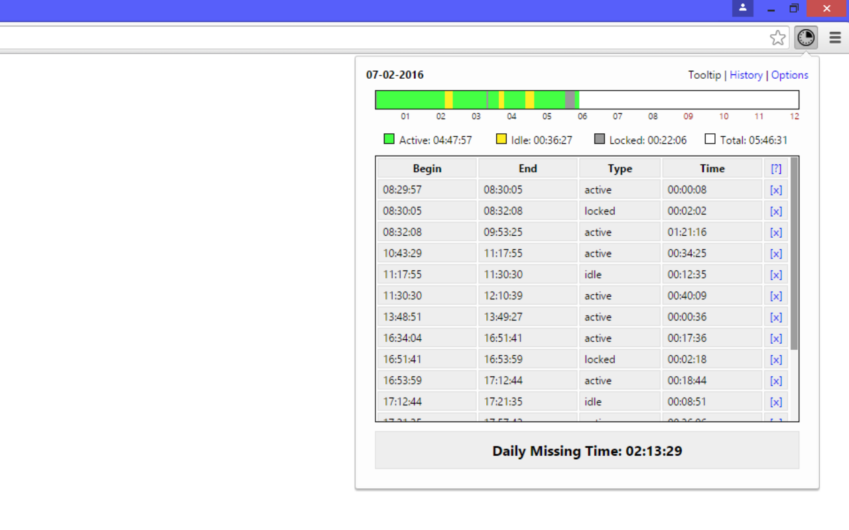Click the end cell 12:10:39
The image size is (849, 530).
click(x=528, y=295)
